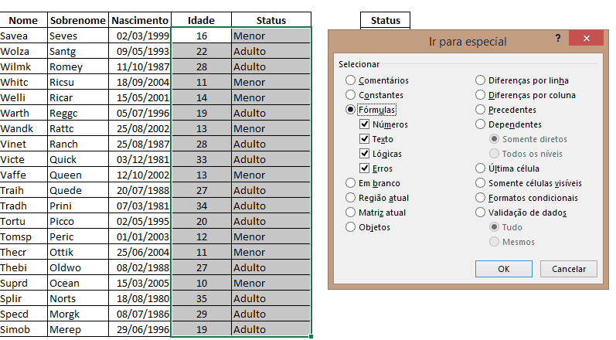The image size is (616, 340).
Task: Select the Em branco option
Action: (x=351, y=183)
